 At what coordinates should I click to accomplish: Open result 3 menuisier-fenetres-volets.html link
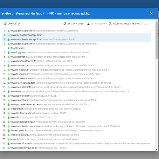(42, 39)
